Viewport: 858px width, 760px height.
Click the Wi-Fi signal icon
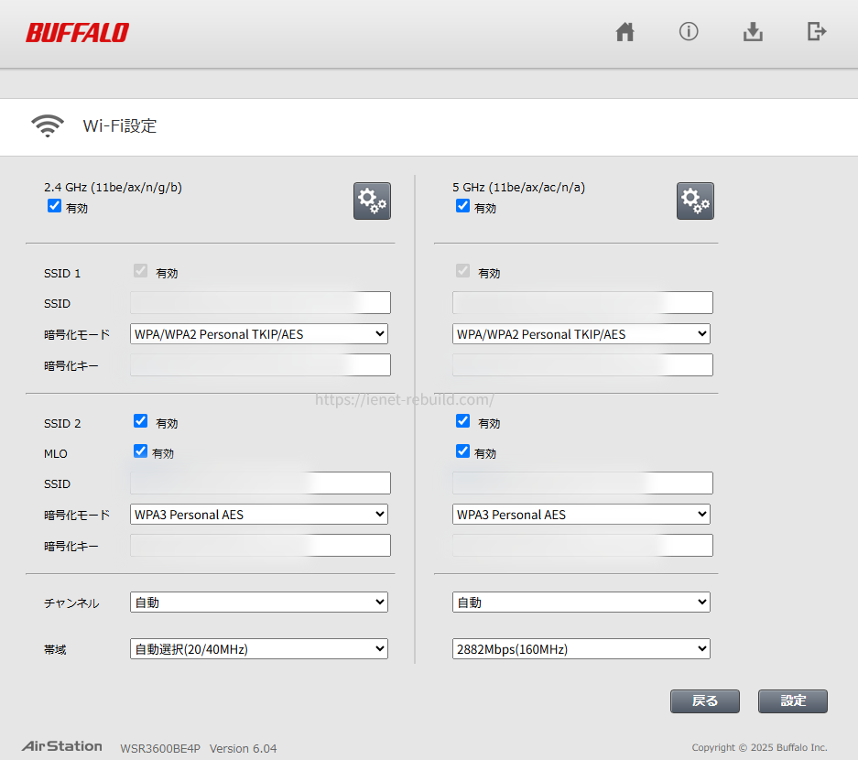coord(48,125)
